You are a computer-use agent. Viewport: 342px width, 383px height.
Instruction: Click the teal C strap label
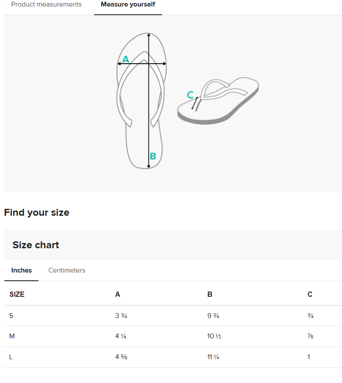pyautogui.click(x=190, y=95)
